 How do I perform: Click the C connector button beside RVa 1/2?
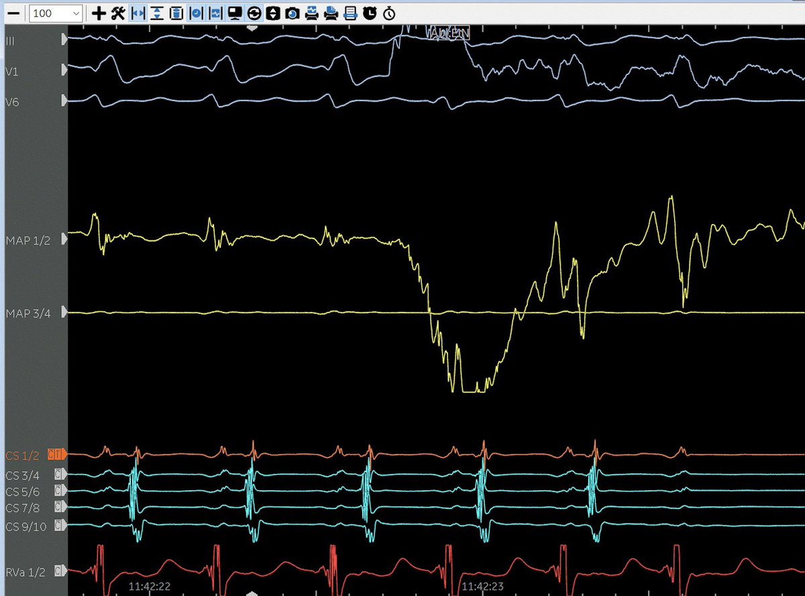click(59, 571)
